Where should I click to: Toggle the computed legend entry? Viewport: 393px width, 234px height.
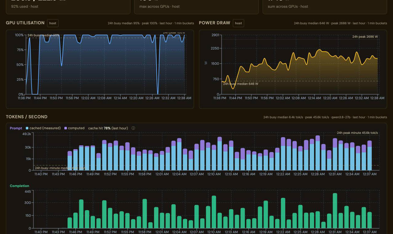(74, 128)
